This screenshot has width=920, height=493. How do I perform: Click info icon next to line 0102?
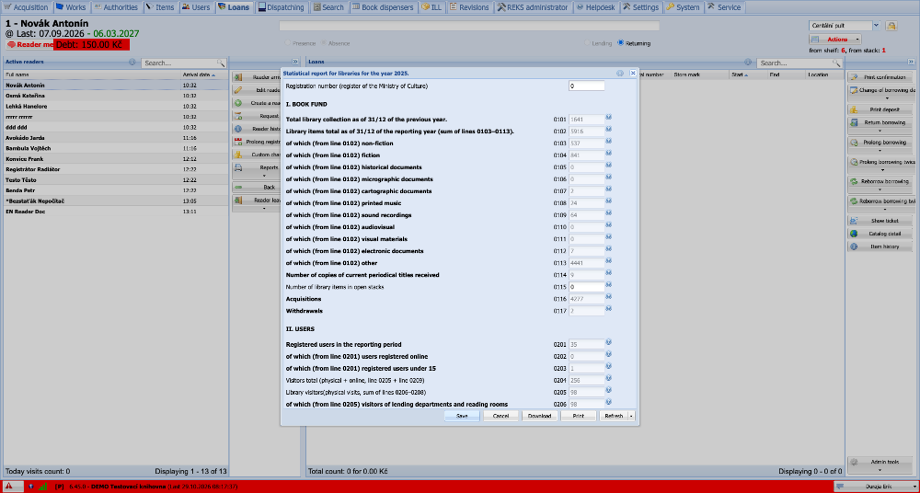click(x=608, y=129)
